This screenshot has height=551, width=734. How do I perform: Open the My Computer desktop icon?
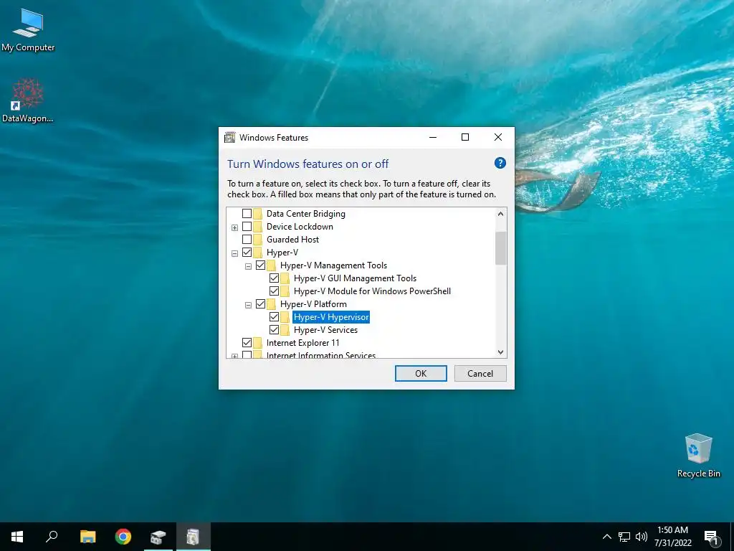[x=28, y=30]
